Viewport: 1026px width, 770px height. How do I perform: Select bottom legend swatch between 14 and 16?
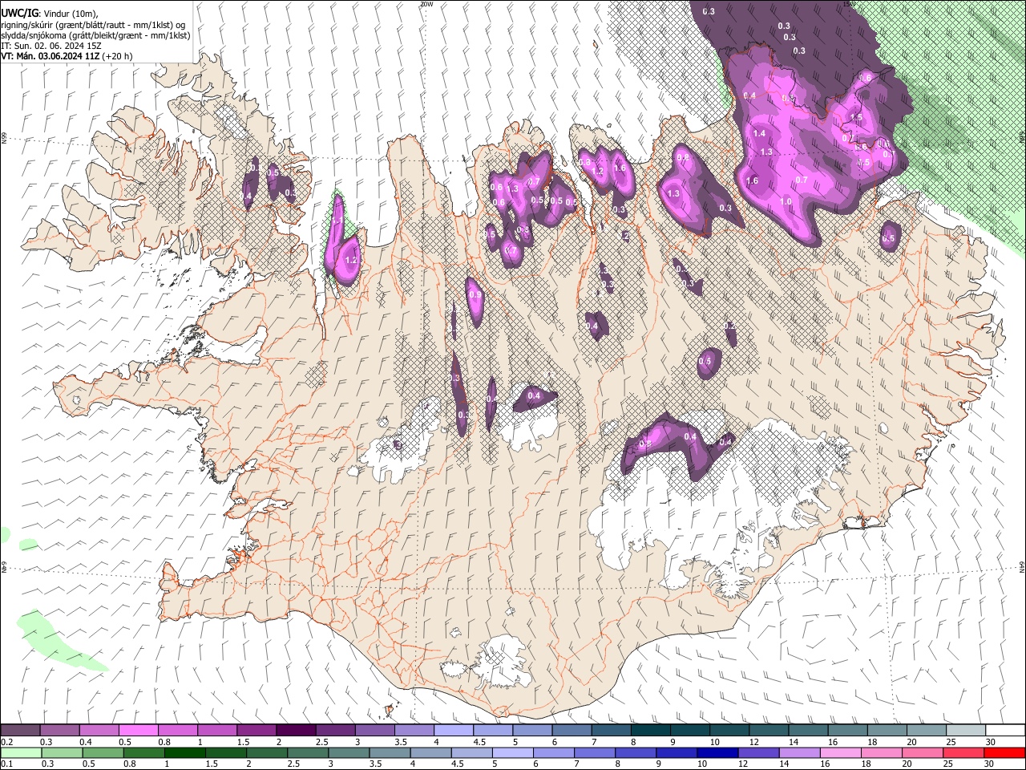tap(798, 752)
